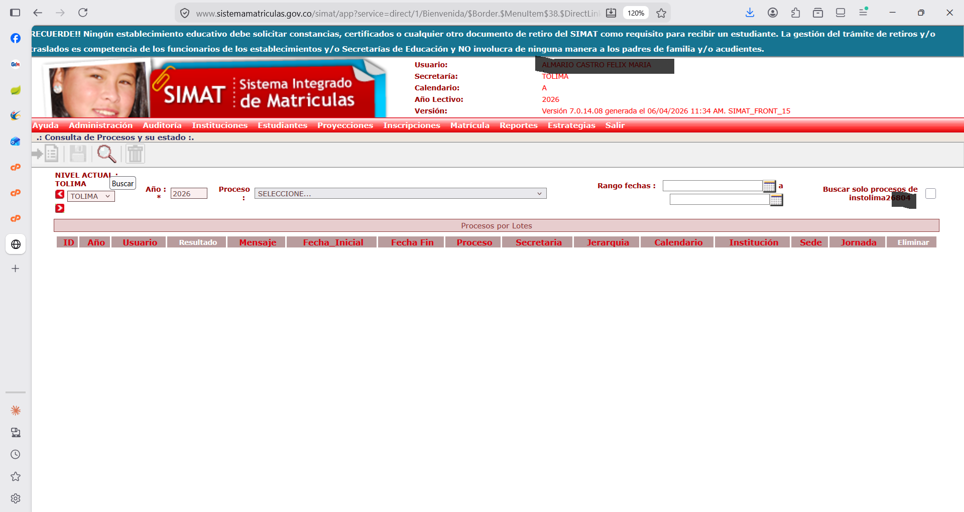
Task: Open the Reportes menu
Action: point(519,125)
